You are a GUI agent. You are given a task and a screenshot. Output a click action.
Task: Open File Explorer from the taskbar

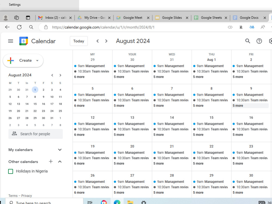130,202
